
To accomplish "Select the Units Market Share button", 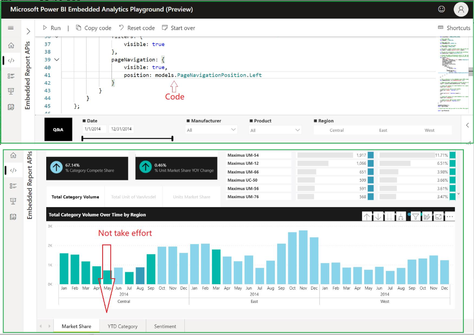I will pyautogui.click(x=192, y=197).
